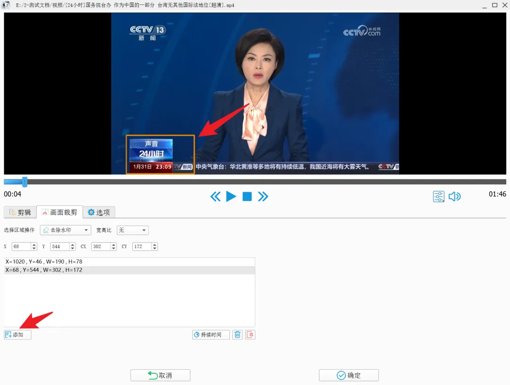Open the 选项 tab

pyautogui.click(x=99, y=212)
